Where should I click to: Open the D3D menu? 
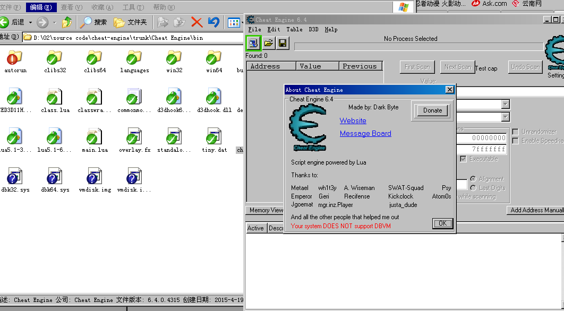click(x=314, y=29)
